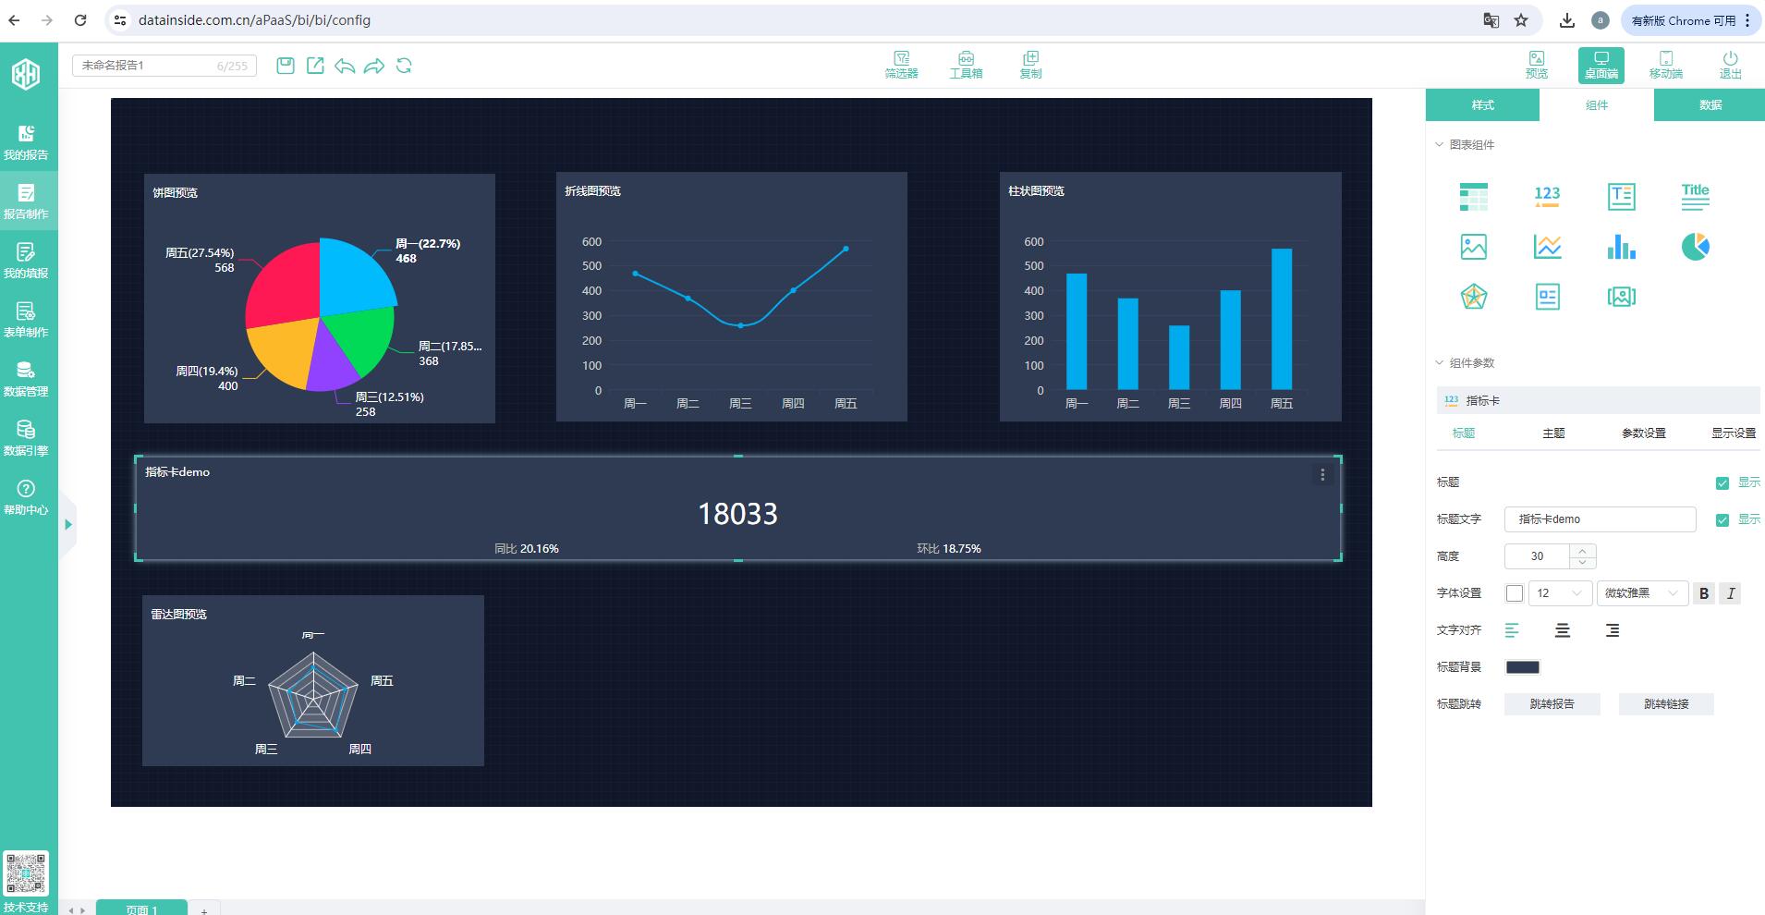Toggle the 标题文字 display checkbox
The image size is (1765, 915).
1722,520
